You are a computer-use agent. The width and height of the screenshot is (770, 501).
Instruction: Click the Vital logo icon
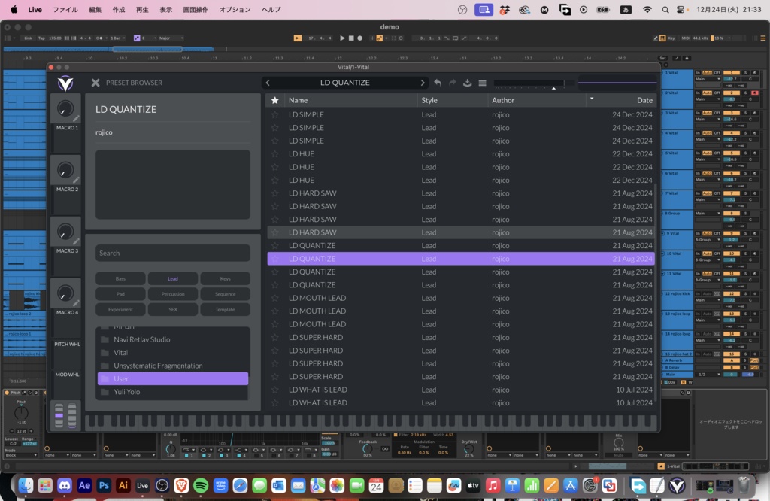[65, 83]
